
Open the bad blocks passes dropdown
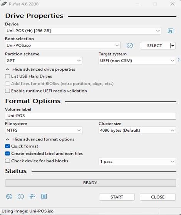tap(137, 162)
